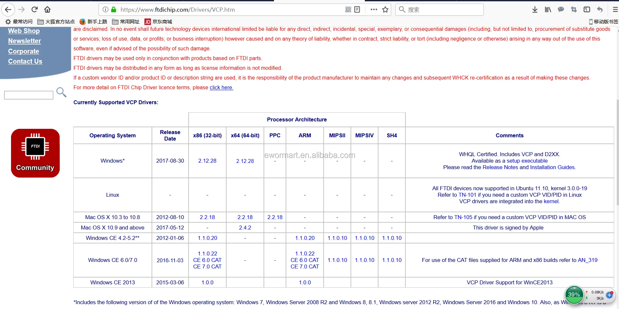
Task: Reload the page with the refresh icon
Action: point(35,9)
